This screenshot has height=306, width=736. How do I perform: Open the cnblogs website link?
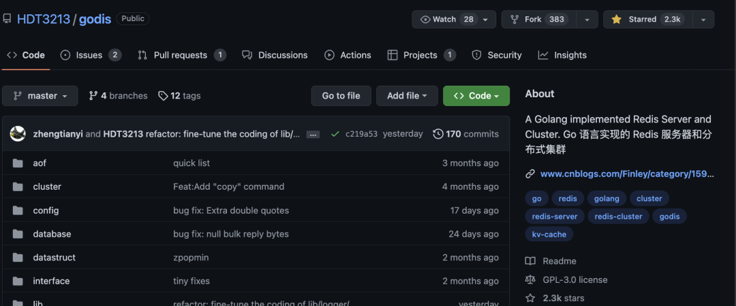tap(626, 173)
